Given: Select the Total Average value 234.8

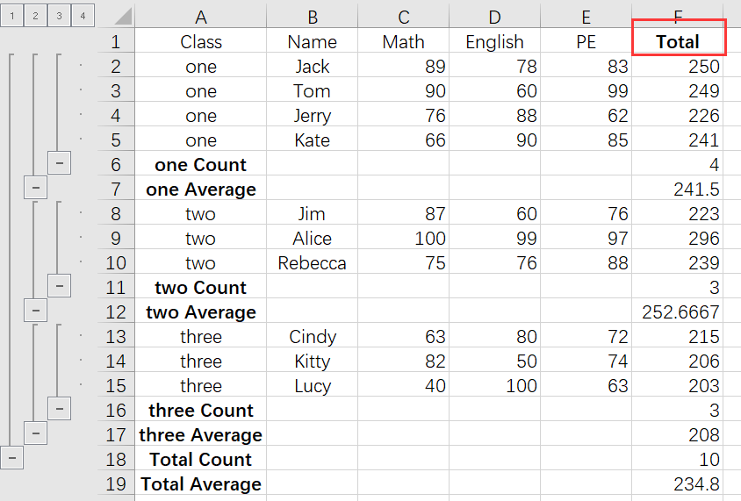Looking at the screenshot, I should pos(678,484).
